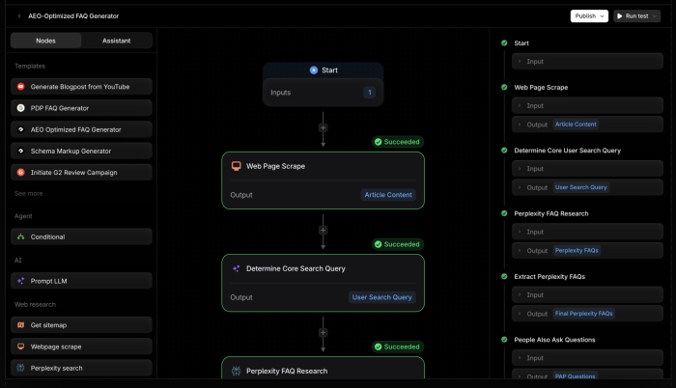Click the Article Content output tag on canvas
676x388 pixels.
point(387,194)
